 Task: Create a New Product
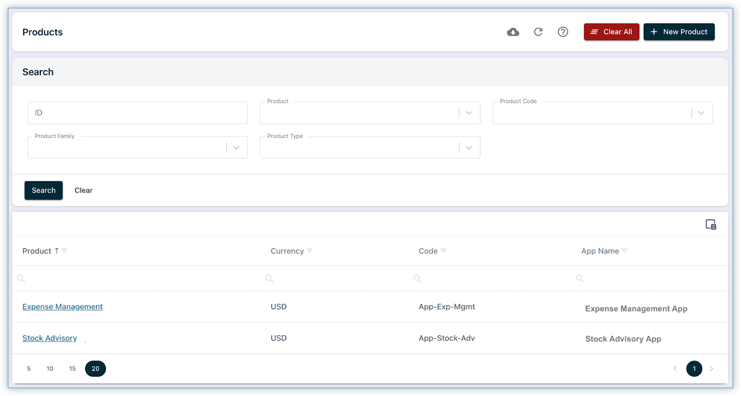pos(679,32)
